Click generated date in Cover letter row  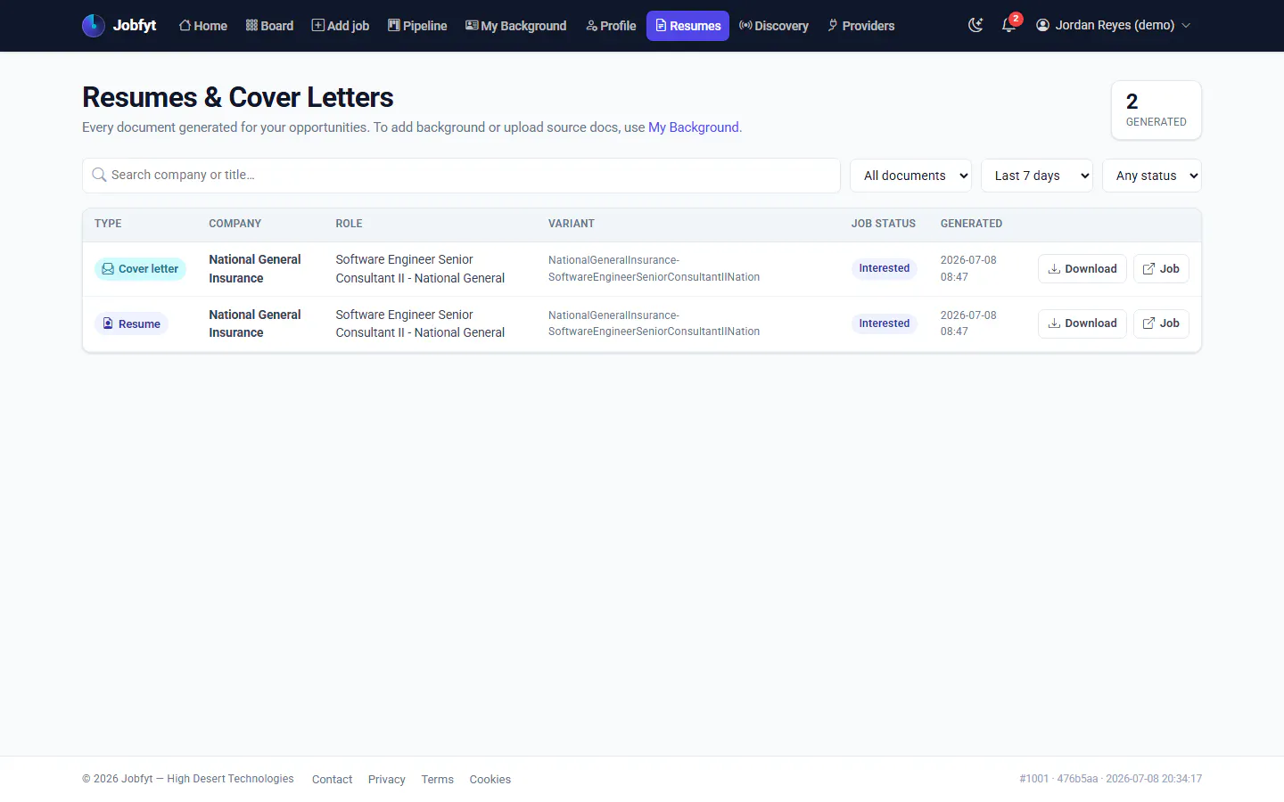click(968, 268)
